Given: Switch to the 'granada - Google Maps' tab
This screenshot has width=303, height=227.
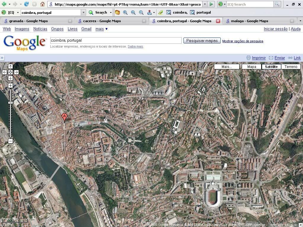Looking at the screenshot, I should coord(28,21).
